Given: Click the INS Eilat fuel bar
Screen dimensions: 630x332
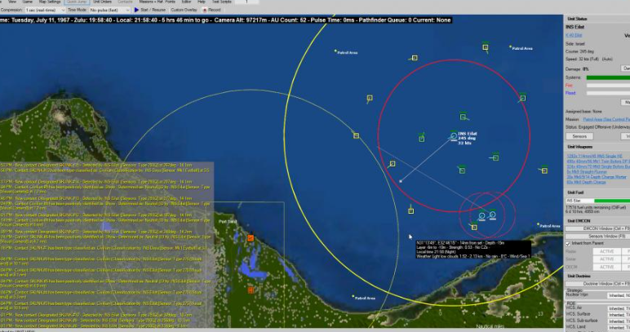Looking at the screenshot, I should (x=598, y=201).
